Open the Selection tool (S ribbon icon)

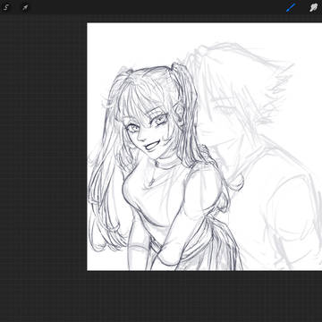[5, 7]
